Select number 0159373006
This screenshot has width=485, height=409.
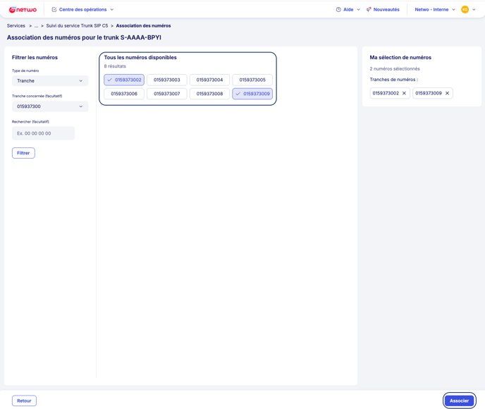point(124,94)
